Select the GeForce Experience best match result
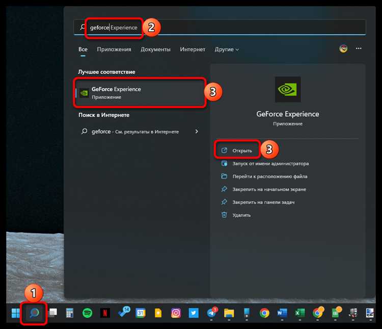The height and width of the screenshot is (329, 382). (x=140, y=93)
